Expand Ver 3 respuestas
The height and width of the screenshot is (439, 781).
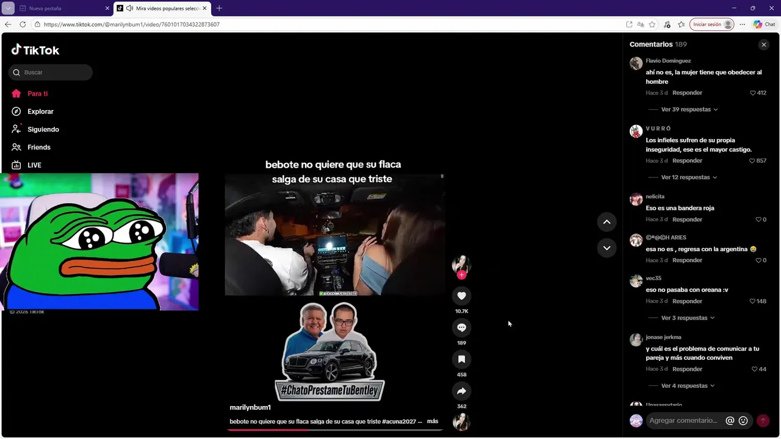pyautogui.click(x=688, y=318)
